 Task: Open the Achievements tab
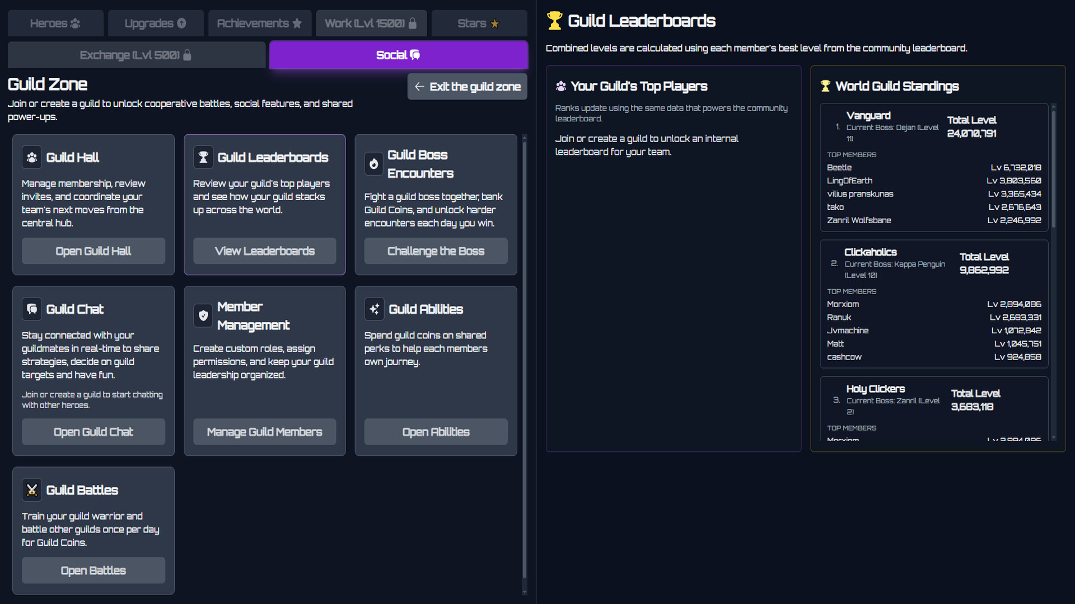tap(260, 23)
